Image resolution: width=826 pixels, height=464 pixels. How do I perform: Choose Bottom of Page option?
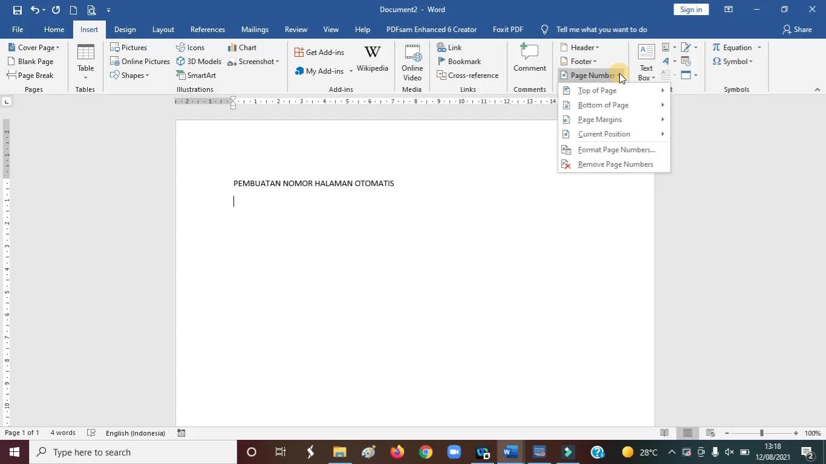614,105
